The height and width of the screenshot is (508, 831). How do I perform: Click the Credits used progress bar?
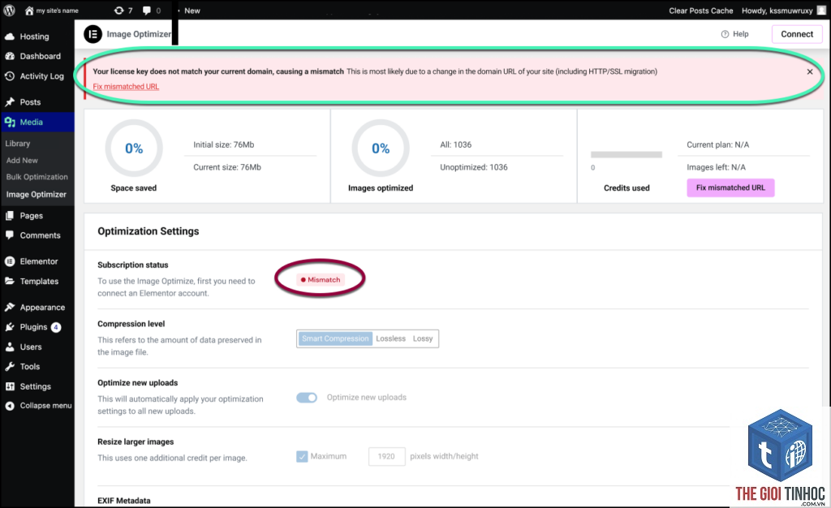pyautogui.click(x=626, y=155)
